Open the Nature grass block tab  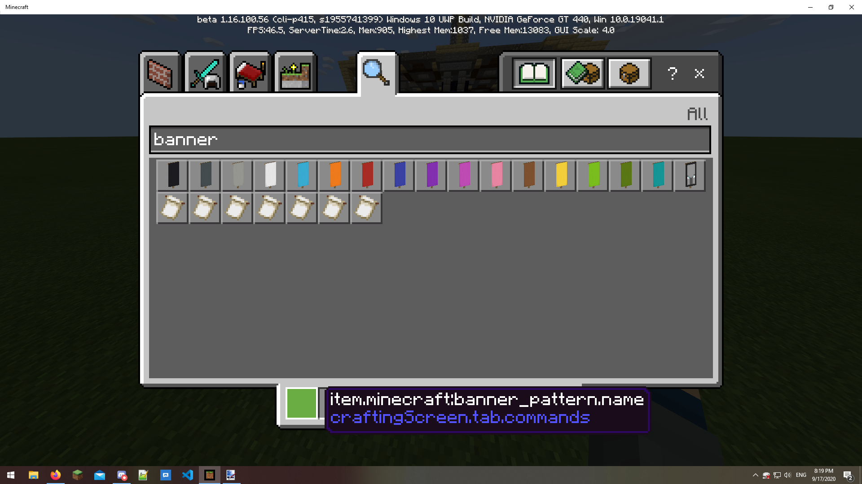pos(295,74)
